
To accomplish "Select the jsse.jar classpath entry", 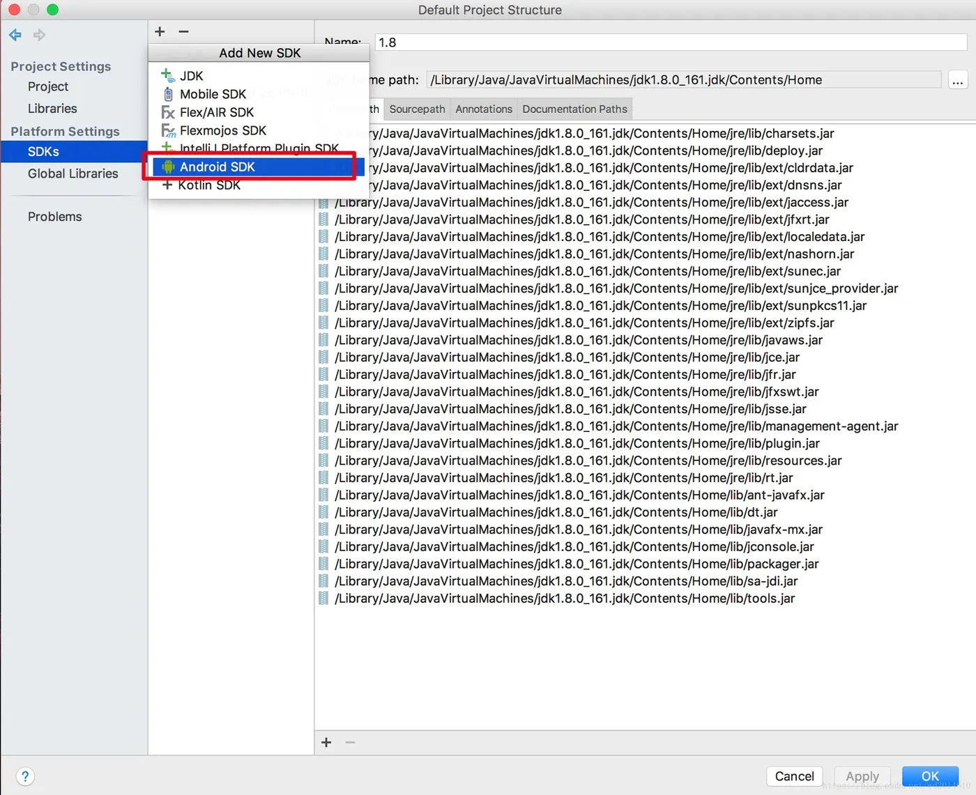I will point(570,409).
